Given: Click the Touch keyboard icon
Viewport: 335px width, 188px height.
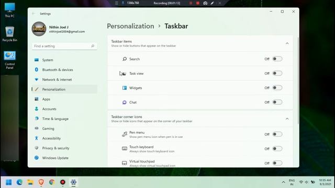Looking at the screenshot, I should coord(125,148).
